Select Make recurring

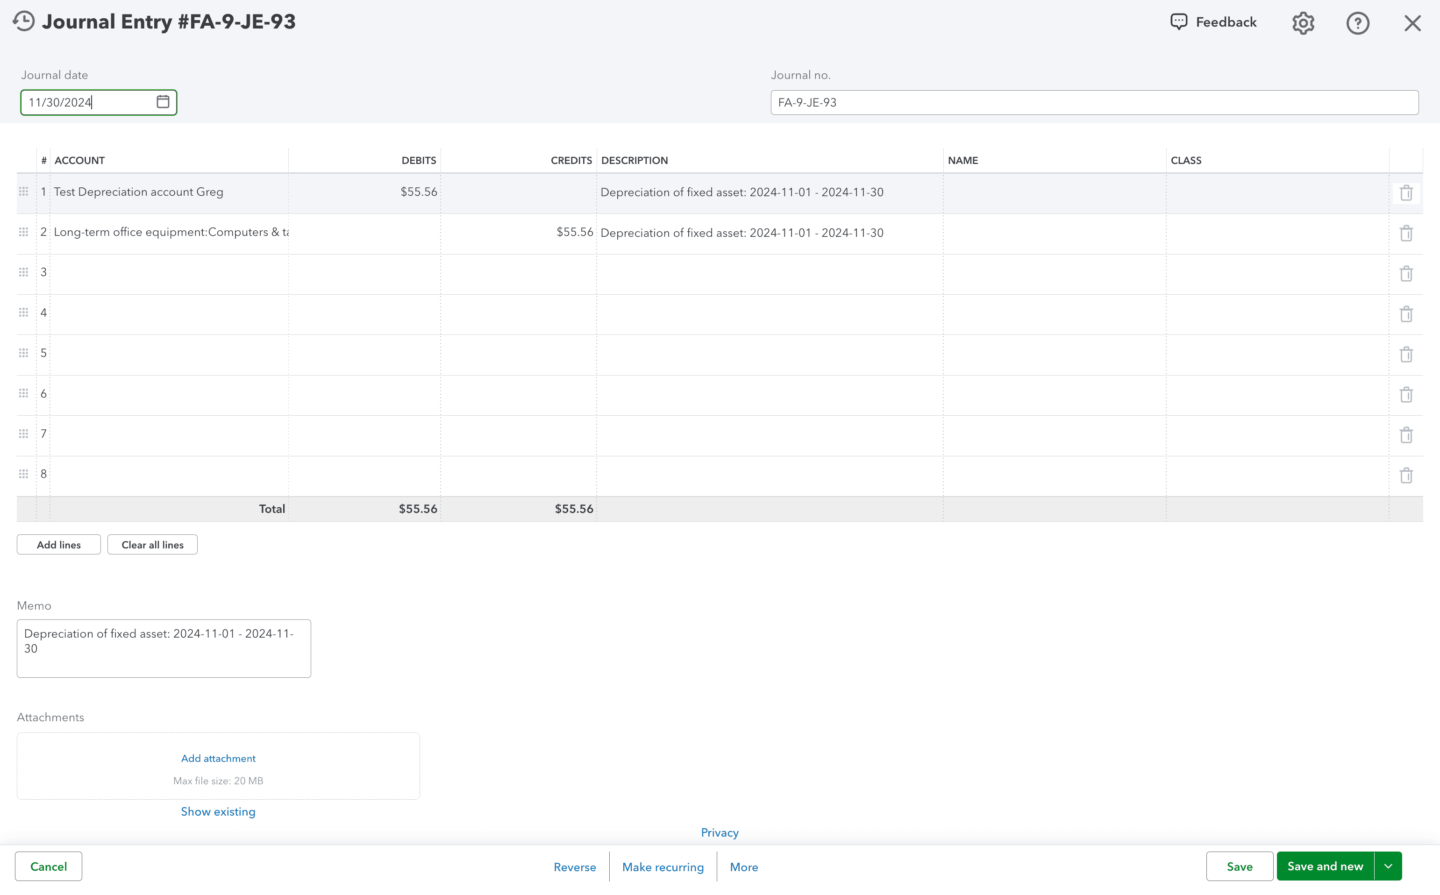coord(663,867)
